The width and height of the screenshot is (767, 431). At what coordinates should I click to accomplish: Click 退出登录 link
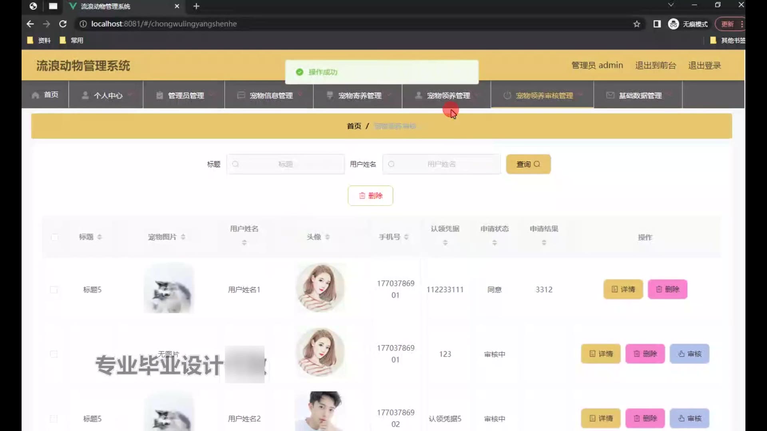(x=704, y=65)
